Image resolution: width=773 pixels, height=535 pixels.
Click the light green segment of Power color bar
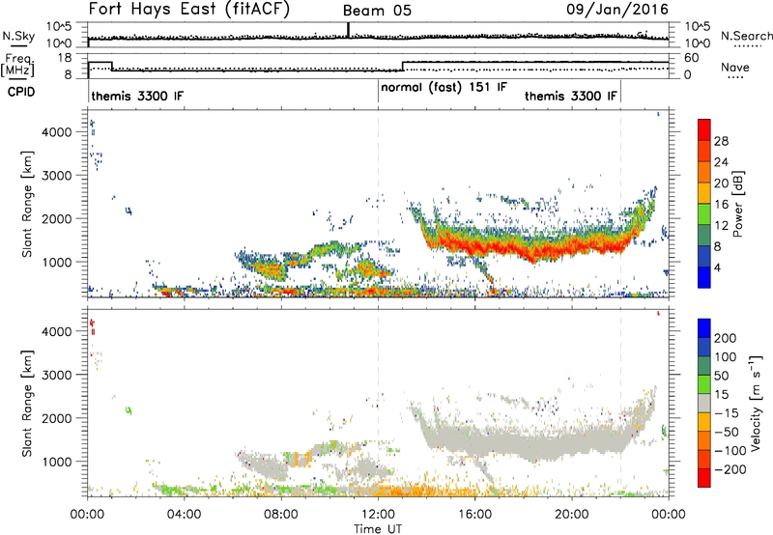coord(704,214)
